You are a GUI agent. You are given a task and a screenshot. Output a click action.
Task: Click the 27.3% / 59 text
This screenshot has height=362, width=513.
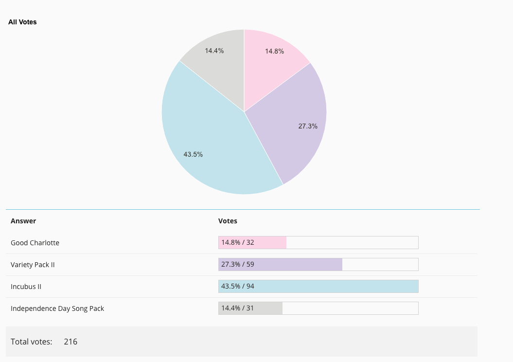click(237, 265)
